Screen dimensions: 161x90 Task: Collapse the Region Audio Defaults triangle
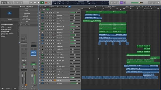pos(21,7)
